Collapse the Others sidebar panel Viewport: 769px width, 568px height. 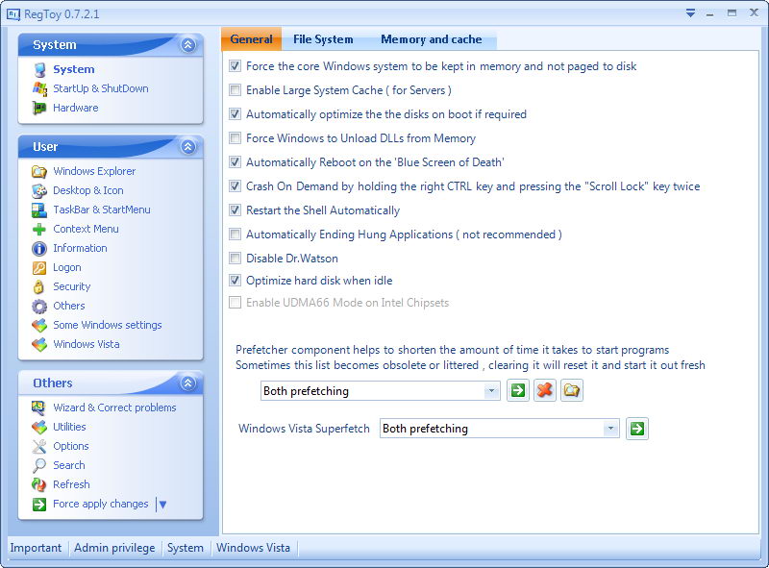pyautogui.click(x=187, y=383)
